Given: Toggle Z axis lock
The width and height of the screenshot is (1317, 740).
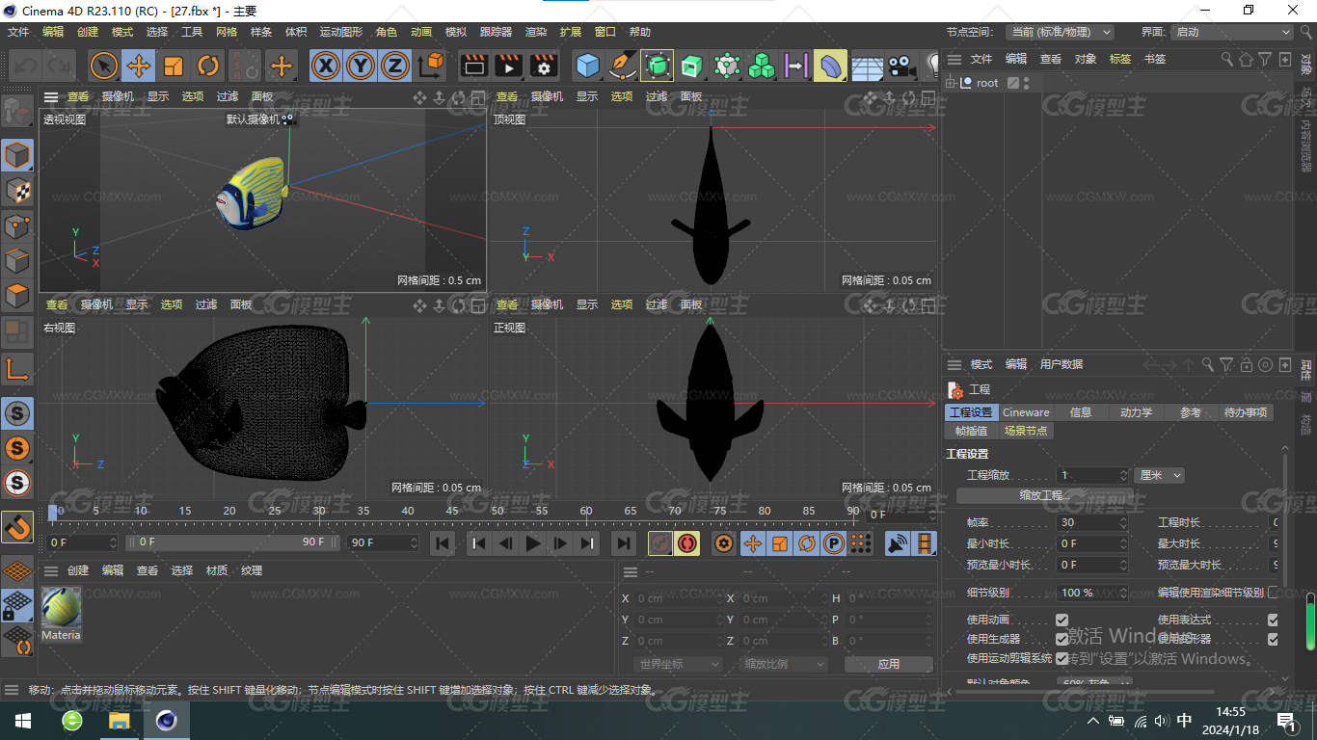Looking at the screenshot, I should (394, 66).
